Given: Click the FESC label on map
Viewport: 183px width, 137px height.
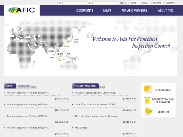Looking at the screenshot, I should click(76, 39).
